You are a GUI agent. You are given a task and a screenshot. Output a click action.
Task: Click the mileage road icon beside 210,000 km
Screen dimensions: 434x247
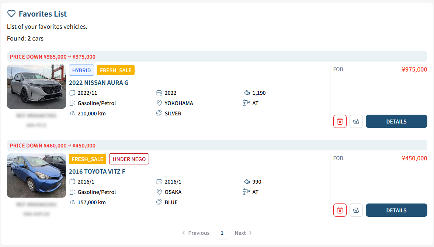(72, 113)
